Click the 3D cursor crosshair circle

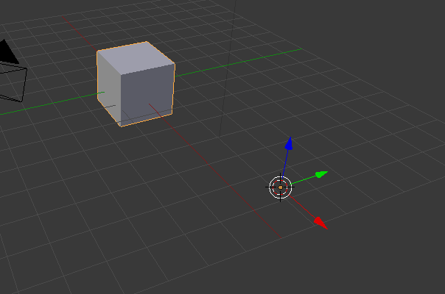(281, 187)
